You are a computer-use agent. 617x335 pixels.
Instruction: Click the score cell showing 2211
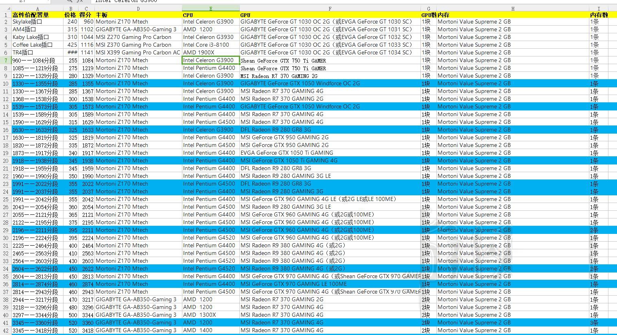(x=86, y=230)
